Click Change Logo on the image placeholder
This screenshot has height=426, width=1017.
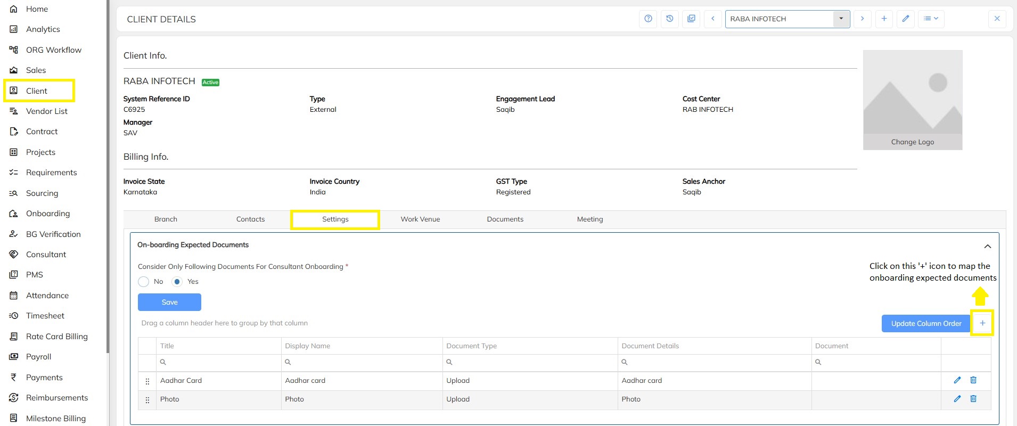[x=912, y=142]
